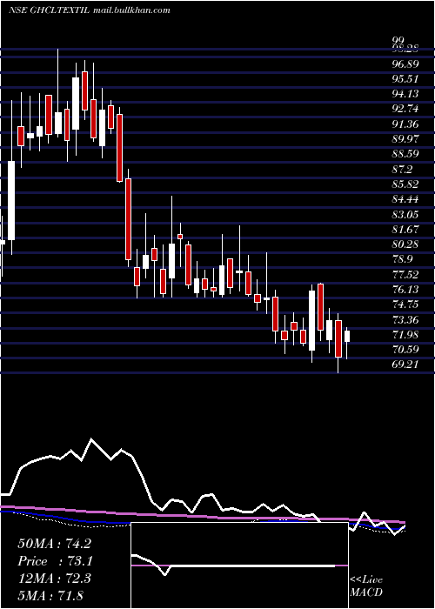Click the 88.59 price axis label
This screenshot has height=609, width=435.
pos(406,153)
